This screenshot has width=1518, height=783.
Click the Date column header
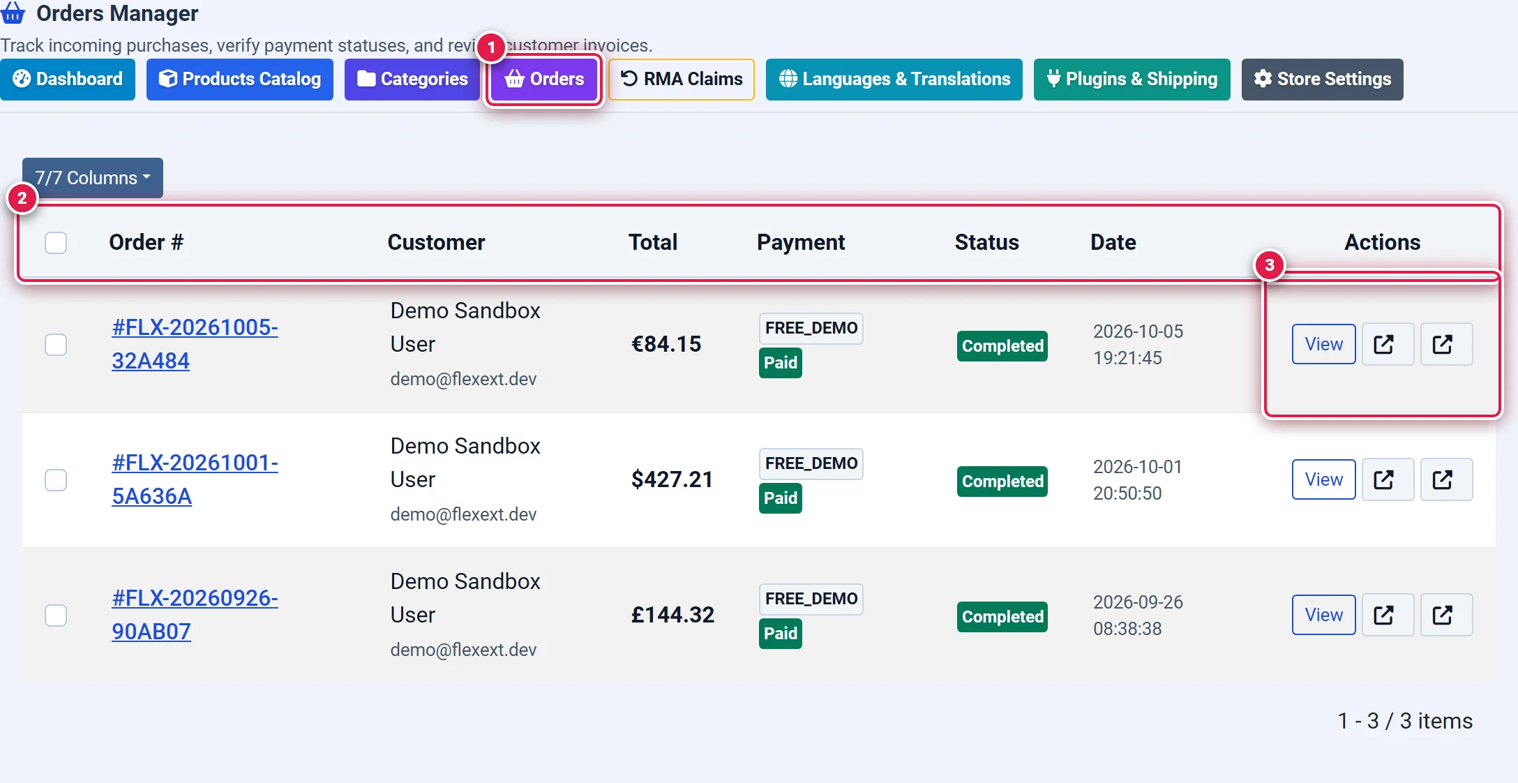1113,242
